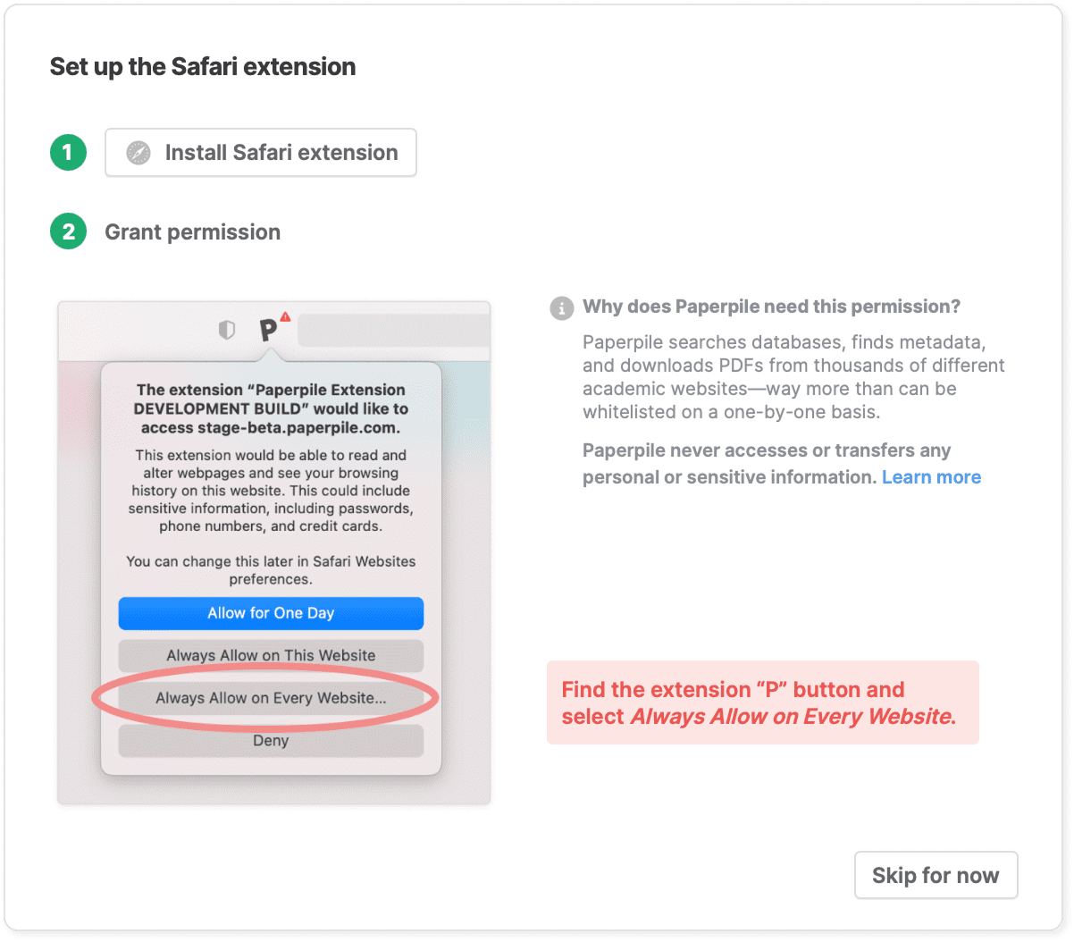Viewport: 1074px width, 942px height.
Task: Choose Always Allow on Every Website
Action: tap(271, 698)
